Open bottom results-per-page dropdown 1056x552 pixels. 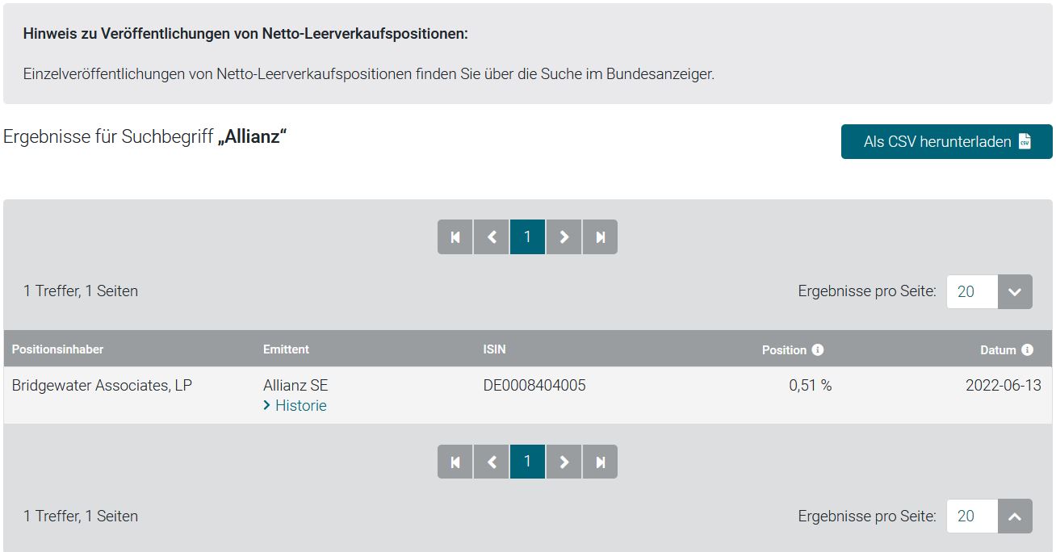coord(1015,516)
